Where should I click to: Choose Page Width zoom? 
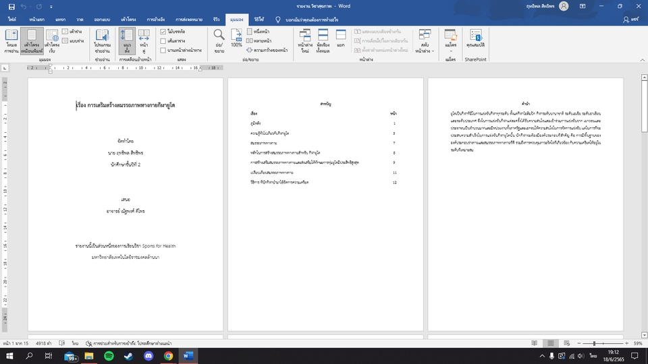tap(267, 51)
